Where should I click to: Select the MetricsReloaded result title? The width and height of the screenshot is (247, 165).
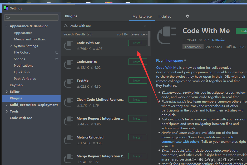point(90,137)
